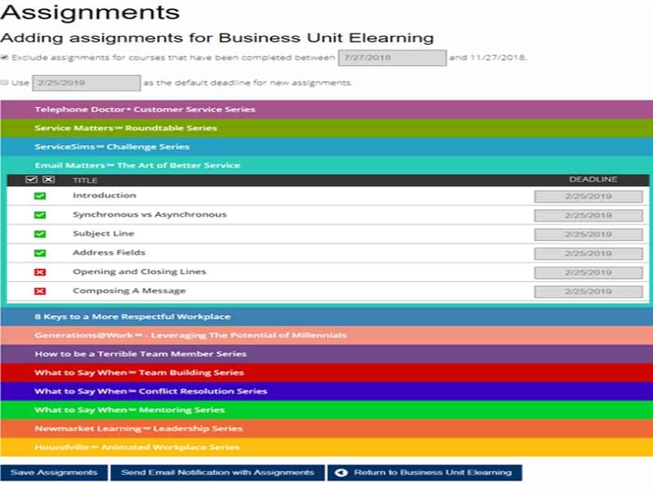653x489 pixels.
Task: Click the select-all checkmark icon in table header
Action: (x=32, y=179)
